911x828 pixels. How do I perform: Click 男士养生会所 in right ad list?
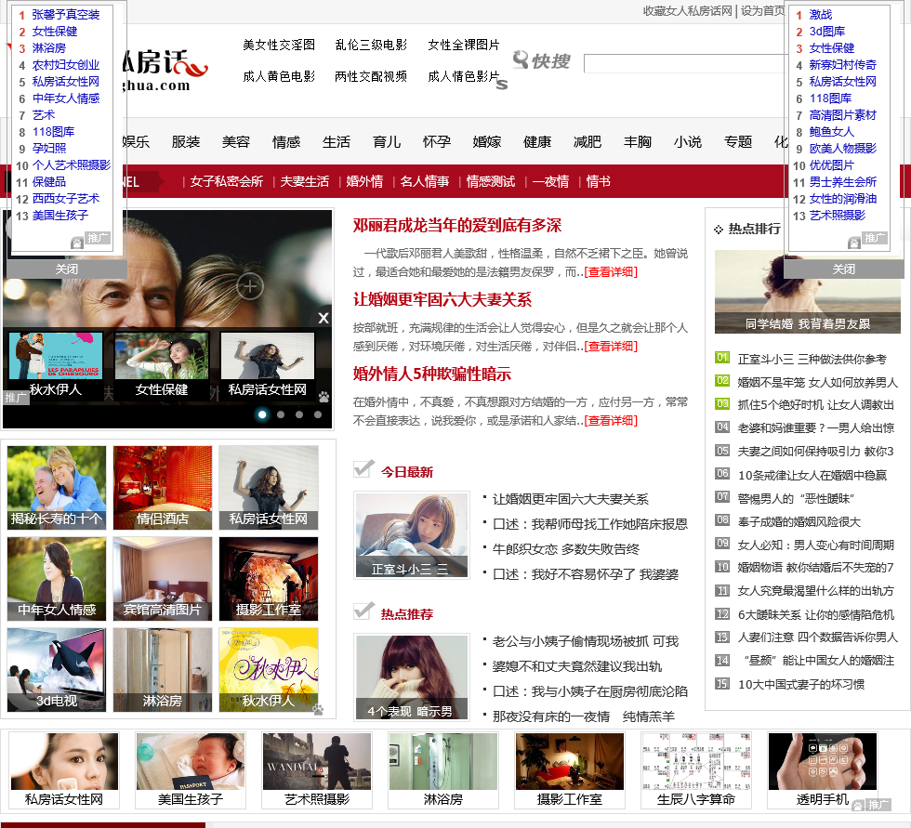point(842,182)
